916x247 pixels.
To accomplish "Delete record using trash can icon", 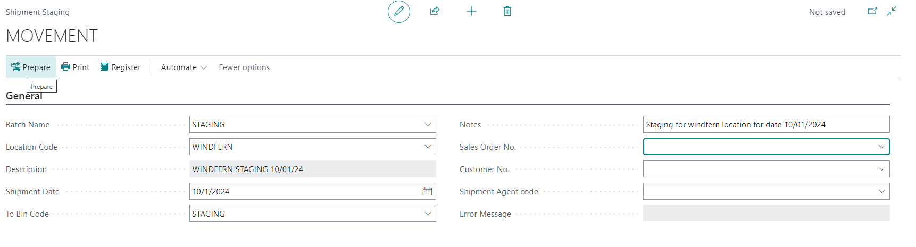I will (507, 11).
